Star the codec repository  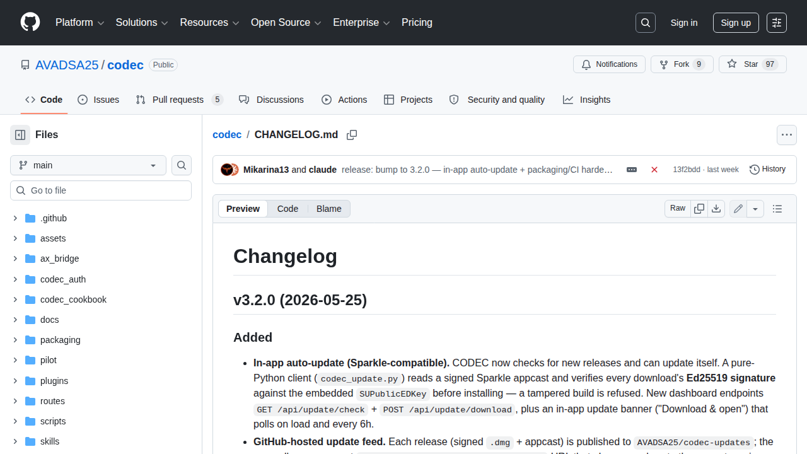coord(752,64)
